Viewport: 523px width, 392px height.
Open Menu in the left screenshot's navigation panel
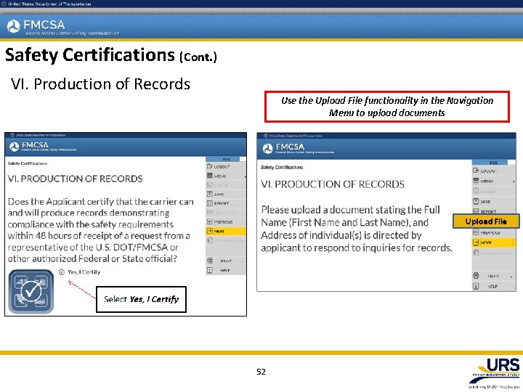click(226, 176)
